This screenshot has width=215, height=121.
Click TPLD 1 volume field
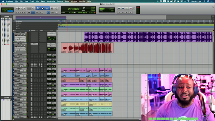point(51,48)
